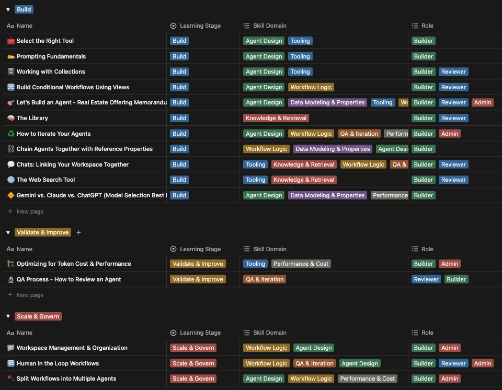502x390 pixels.
Task: Click the Role list icon in Build group header
Action: click(x=415, y=26)
